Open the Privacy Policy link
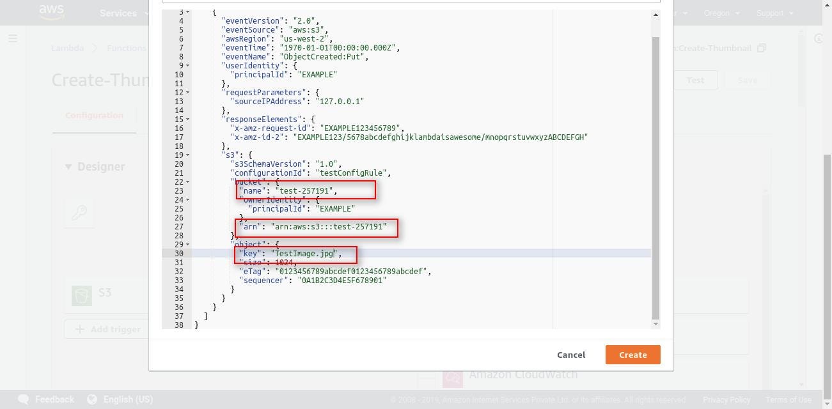 (x=726, y=400)
